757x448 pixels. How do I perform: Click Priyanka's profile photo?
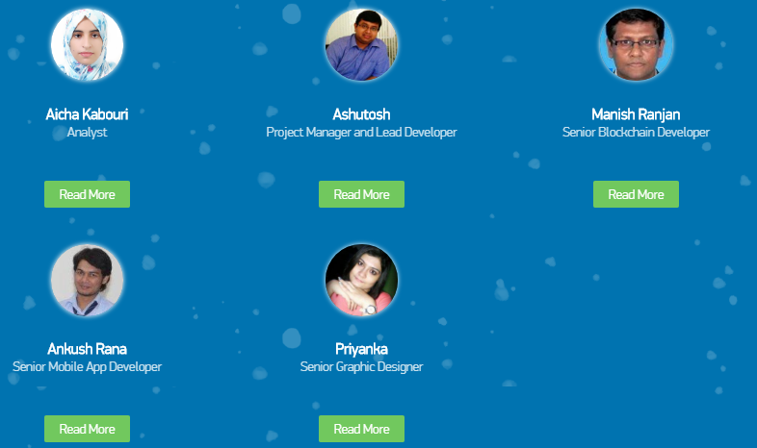361,280
